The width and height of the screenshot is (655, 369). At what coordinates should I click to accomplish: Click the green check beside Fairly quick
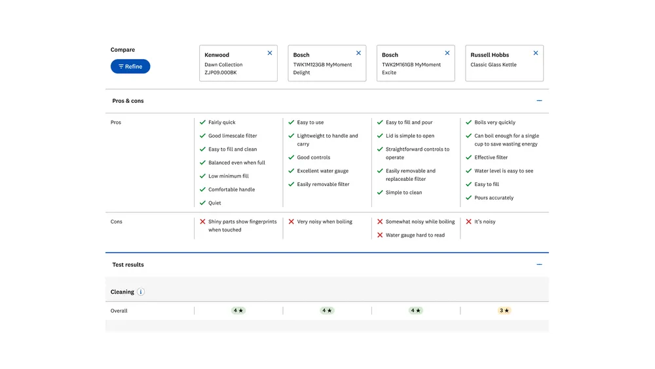[203, 123]
